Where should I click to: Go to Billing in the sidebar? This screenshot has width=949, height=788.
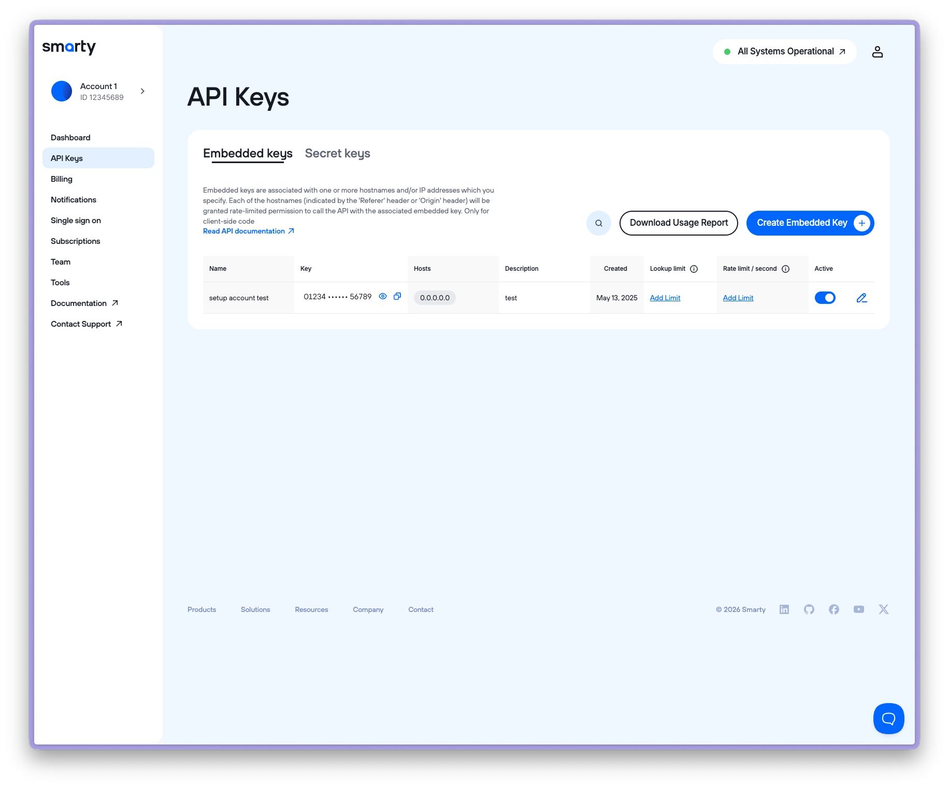62,179
